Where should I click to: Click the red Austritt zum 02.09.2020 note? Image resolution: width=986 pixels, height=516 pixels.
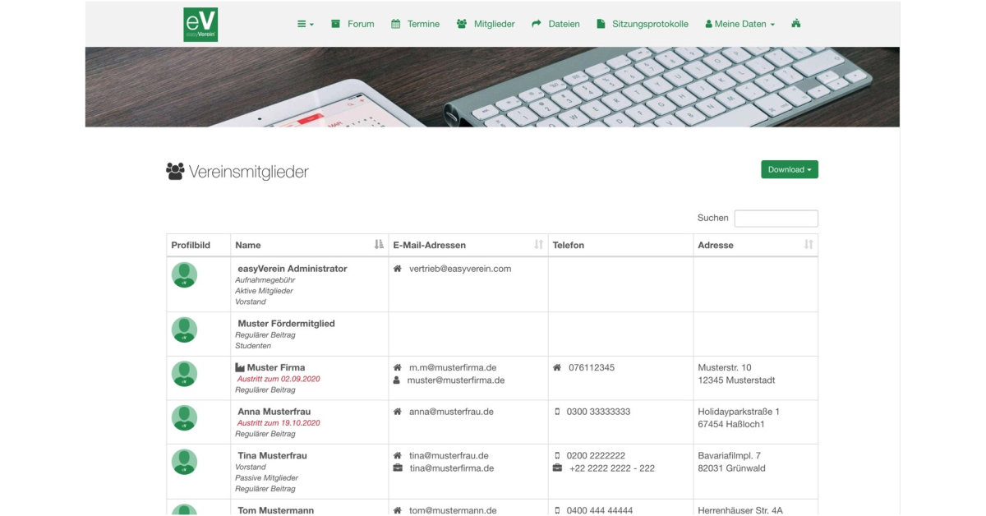(279, 379)
